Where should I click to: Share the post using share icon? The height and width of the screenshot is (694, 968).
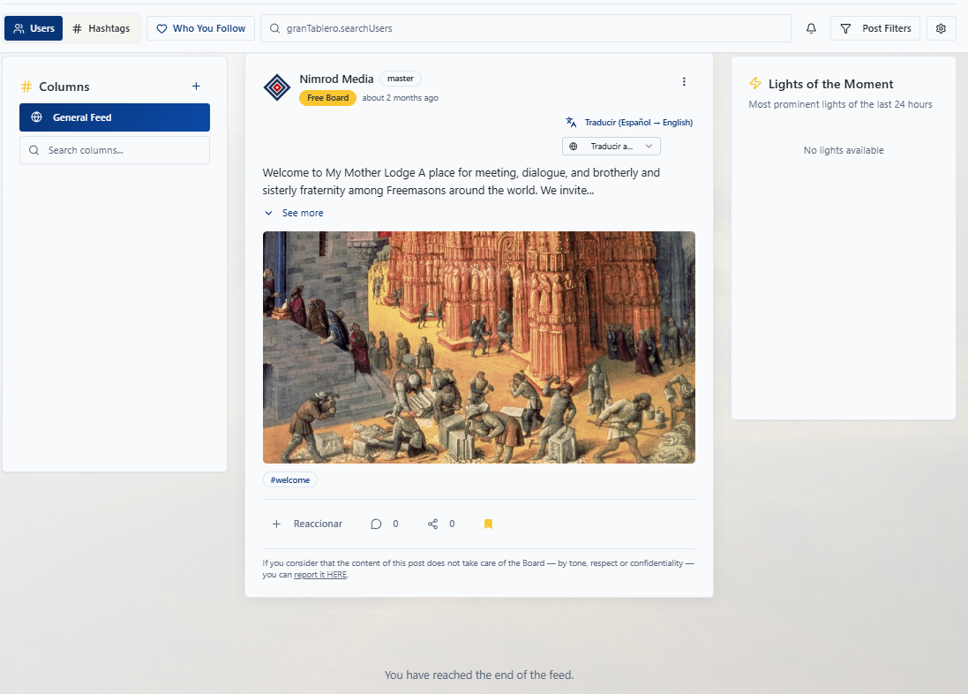(432, 524)
